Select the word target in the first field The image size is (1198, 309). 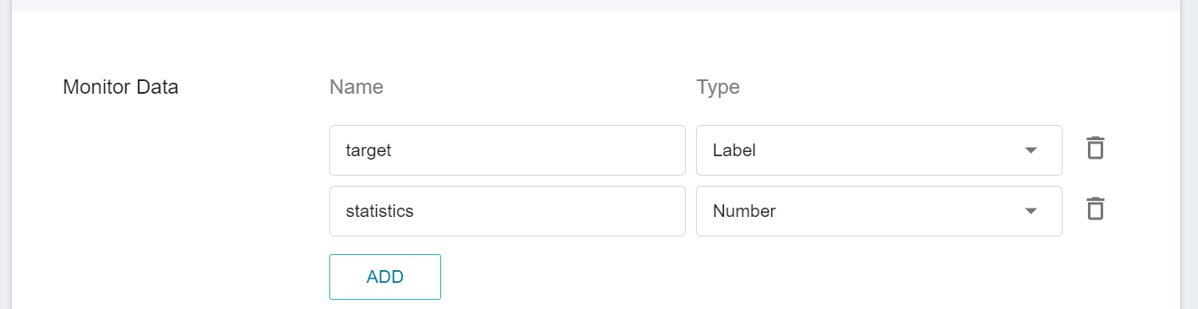point(368,150)
